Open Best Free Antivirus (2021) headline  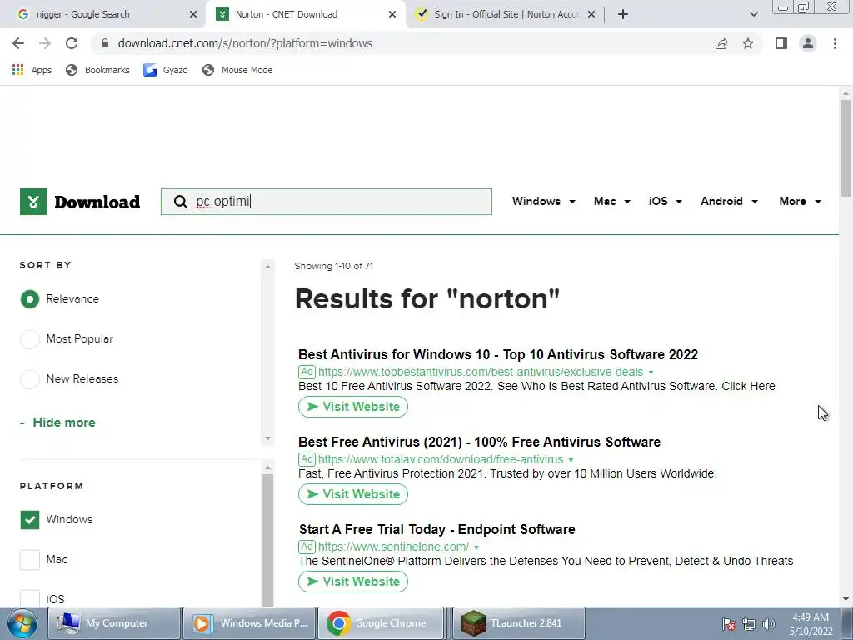[x=479, y=442]
